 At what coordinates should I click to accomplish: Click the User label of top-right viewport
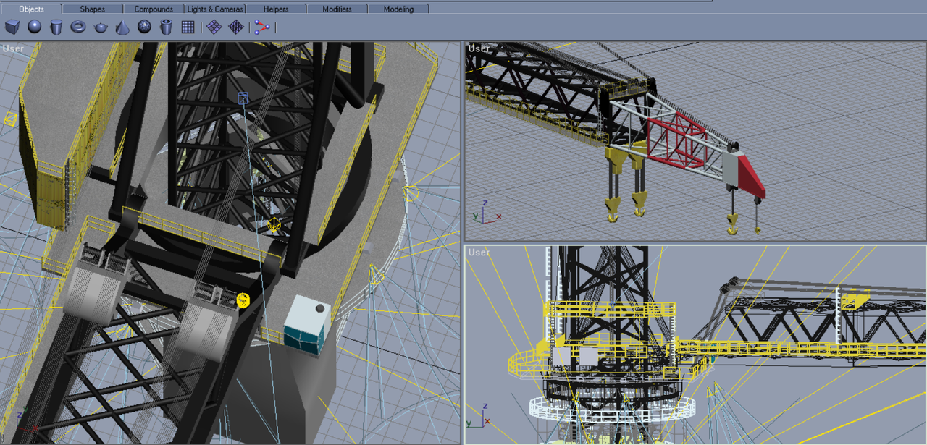click(479, 48)
